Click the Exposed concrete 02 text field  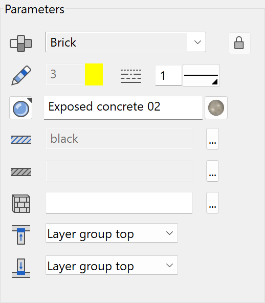[123, 107]
